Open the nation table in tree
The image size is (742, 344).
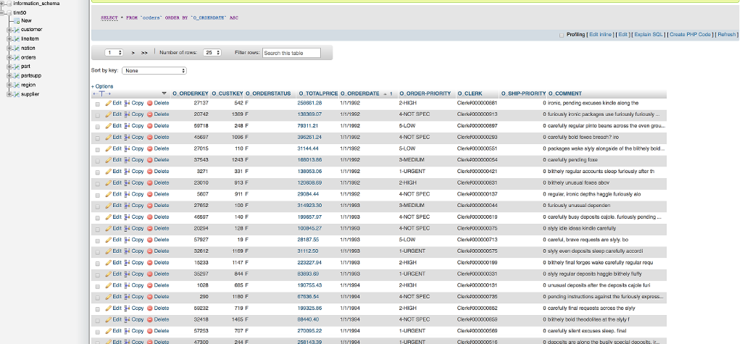[28, 49]
